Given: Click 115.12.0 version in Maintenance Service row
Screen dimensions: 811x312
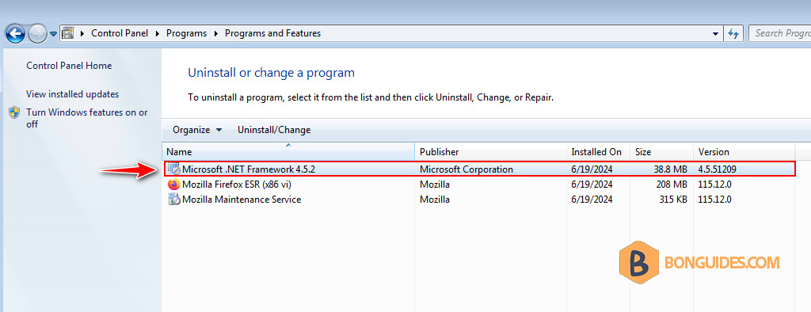Looking at the screenshot, I should (x=715, y=200).
